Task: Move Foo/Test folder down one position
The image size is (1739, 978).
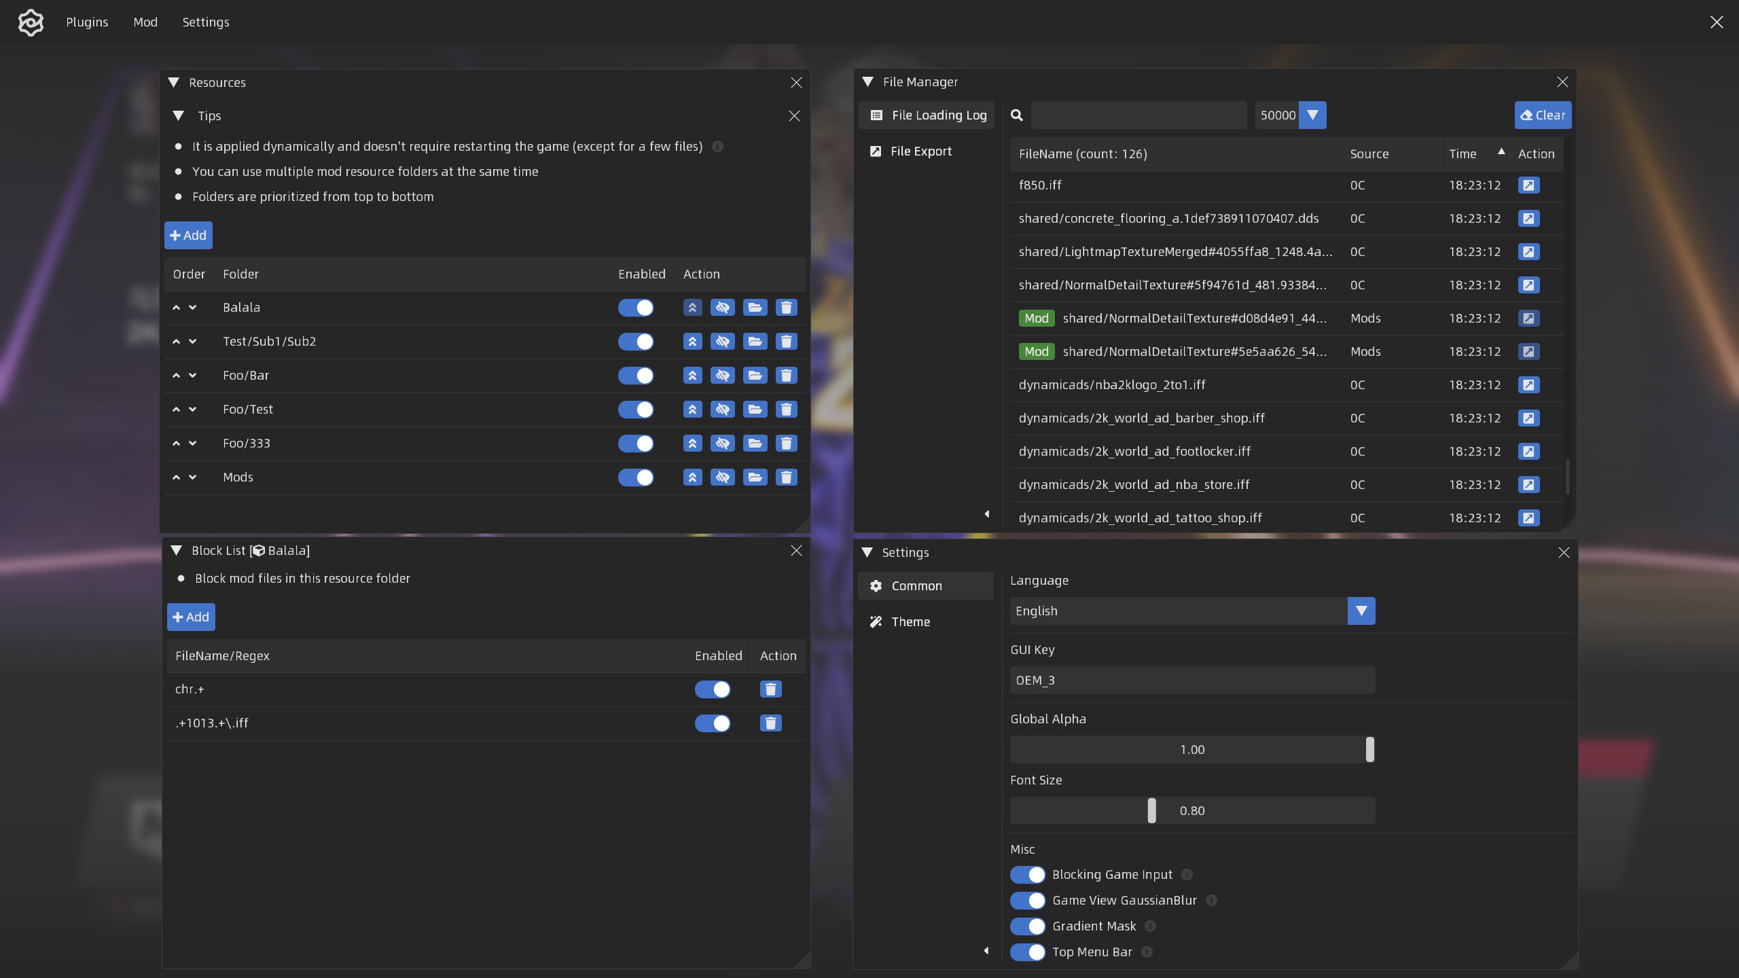Action: [x=193, y=410]
